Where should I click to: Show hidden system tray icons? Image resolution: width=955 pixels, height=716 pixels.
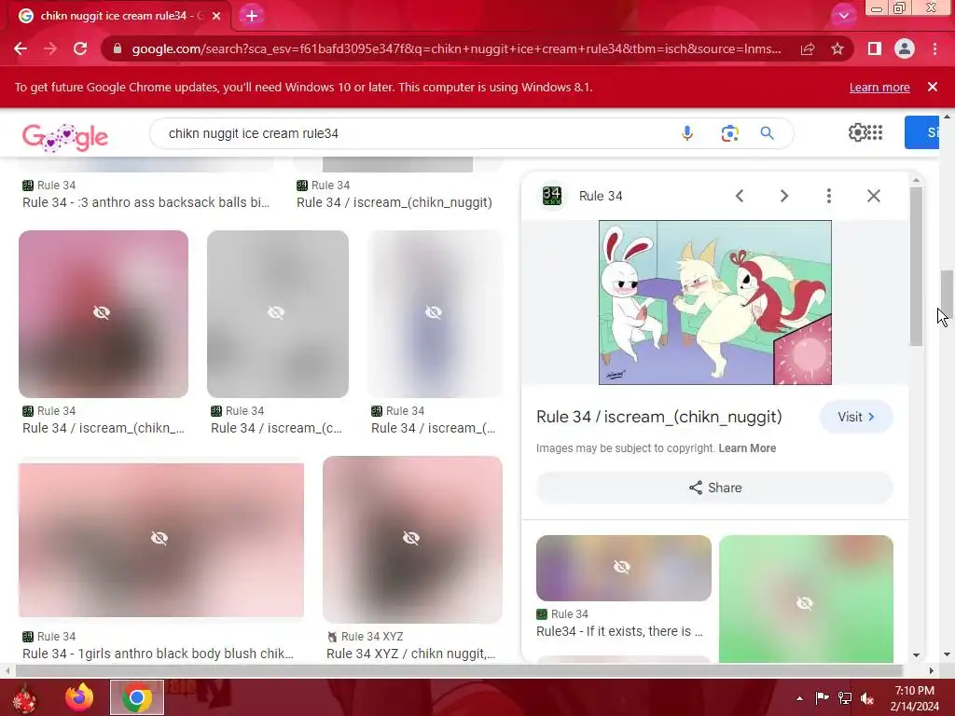pyautogui.click(x=799, y=698)
